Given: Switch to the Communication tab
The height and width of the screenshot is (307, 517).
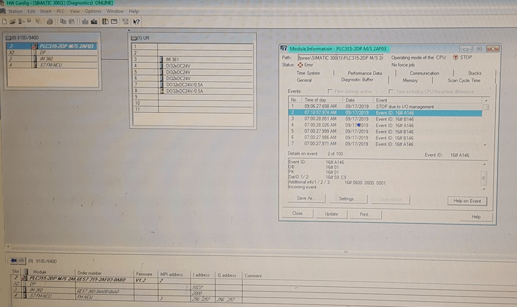Looking at the screenshot, I should tap(424, 73).
